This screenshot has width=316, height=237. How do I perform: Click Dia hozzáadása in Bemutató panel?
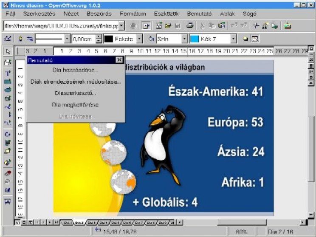click(x=75, y=70)
